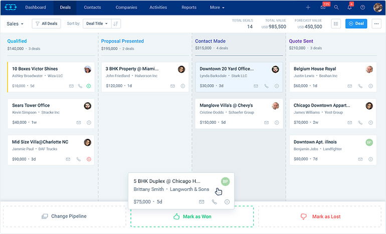Screen dimensions: 386x234
Task: Click activity icon on Downtown Apt. illnois card
Action: pos(370,159)
